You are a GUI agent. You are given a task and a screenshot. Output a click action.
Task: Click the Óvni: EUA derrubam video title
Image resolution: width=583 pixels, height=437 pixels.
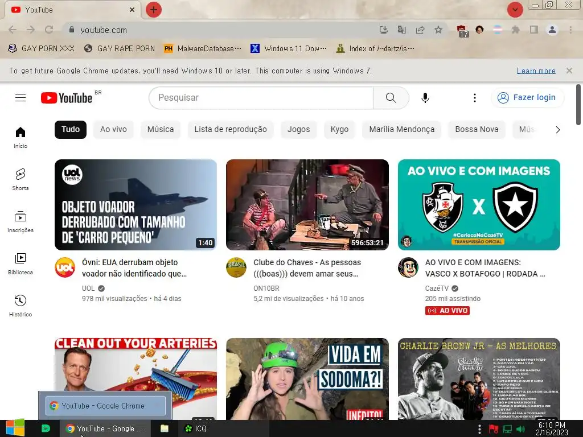pyautogui.click(x=134, y=268)
